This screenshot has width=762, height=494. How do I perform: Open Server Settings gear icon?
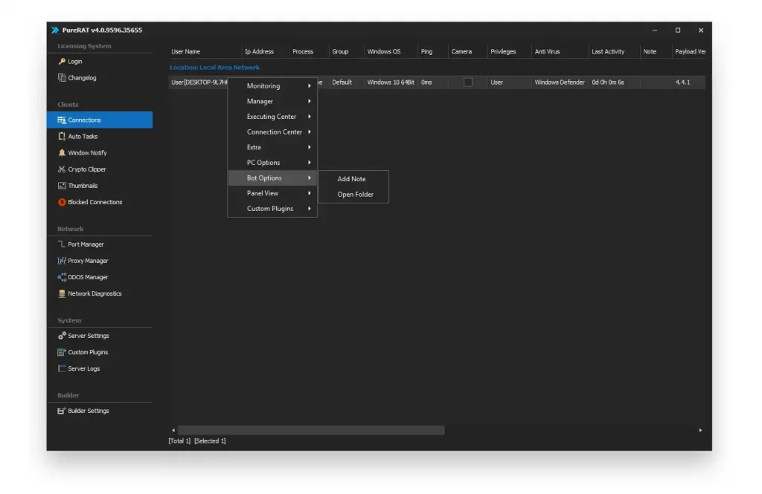[62, 336]
